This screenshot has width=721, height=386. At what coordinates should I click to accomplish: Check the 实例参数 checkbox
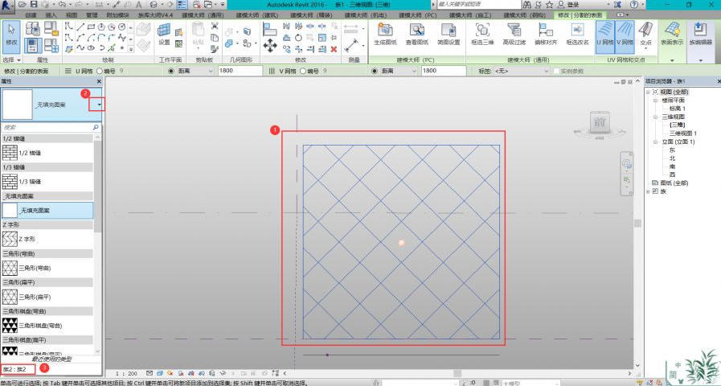[556, 71]
